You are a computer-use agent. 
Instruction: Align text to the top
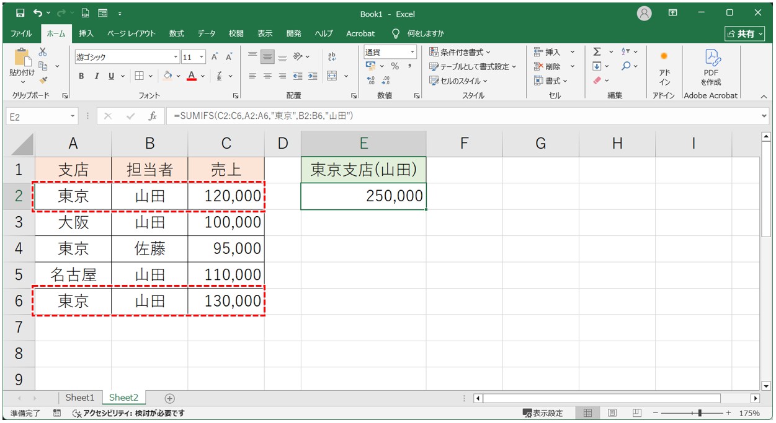coord(252,57)
